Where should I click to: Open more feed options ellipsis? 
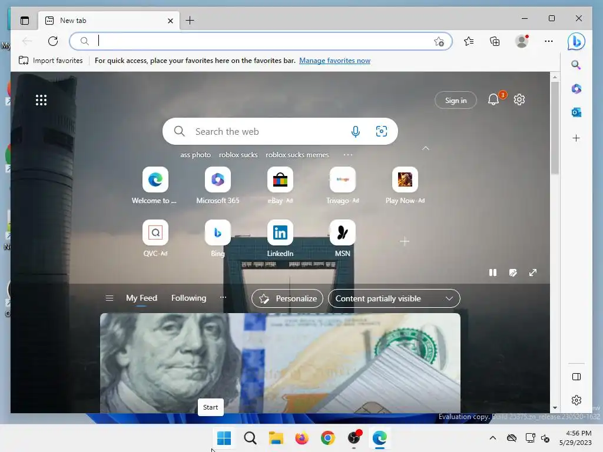coord(223,297)
